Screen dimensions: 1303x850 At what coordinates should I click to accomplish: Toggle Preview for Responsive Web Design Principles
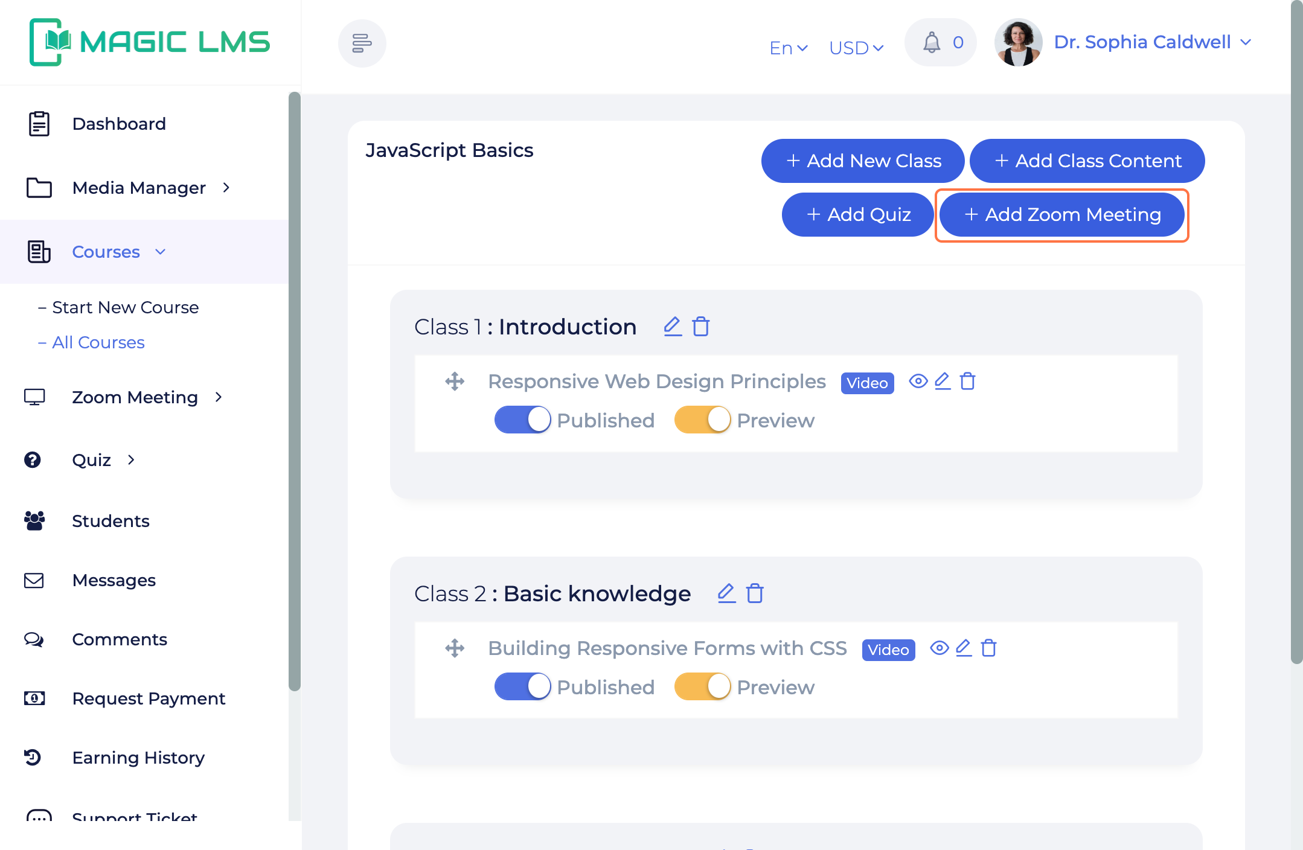coord(703,420)
